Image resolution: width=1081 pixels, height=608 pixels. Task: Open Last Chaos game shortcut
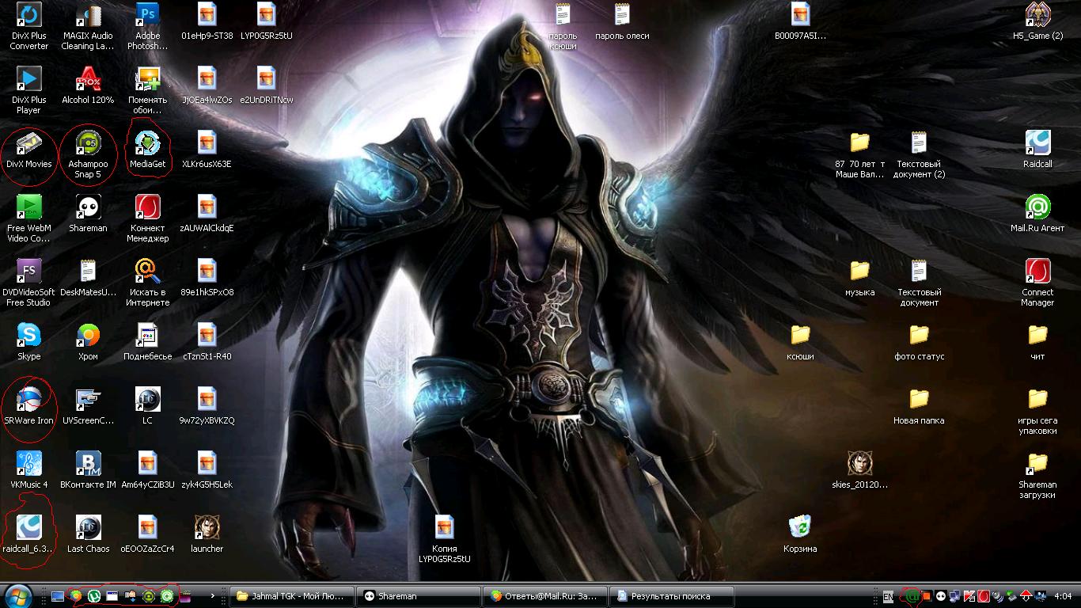point(88,534)
